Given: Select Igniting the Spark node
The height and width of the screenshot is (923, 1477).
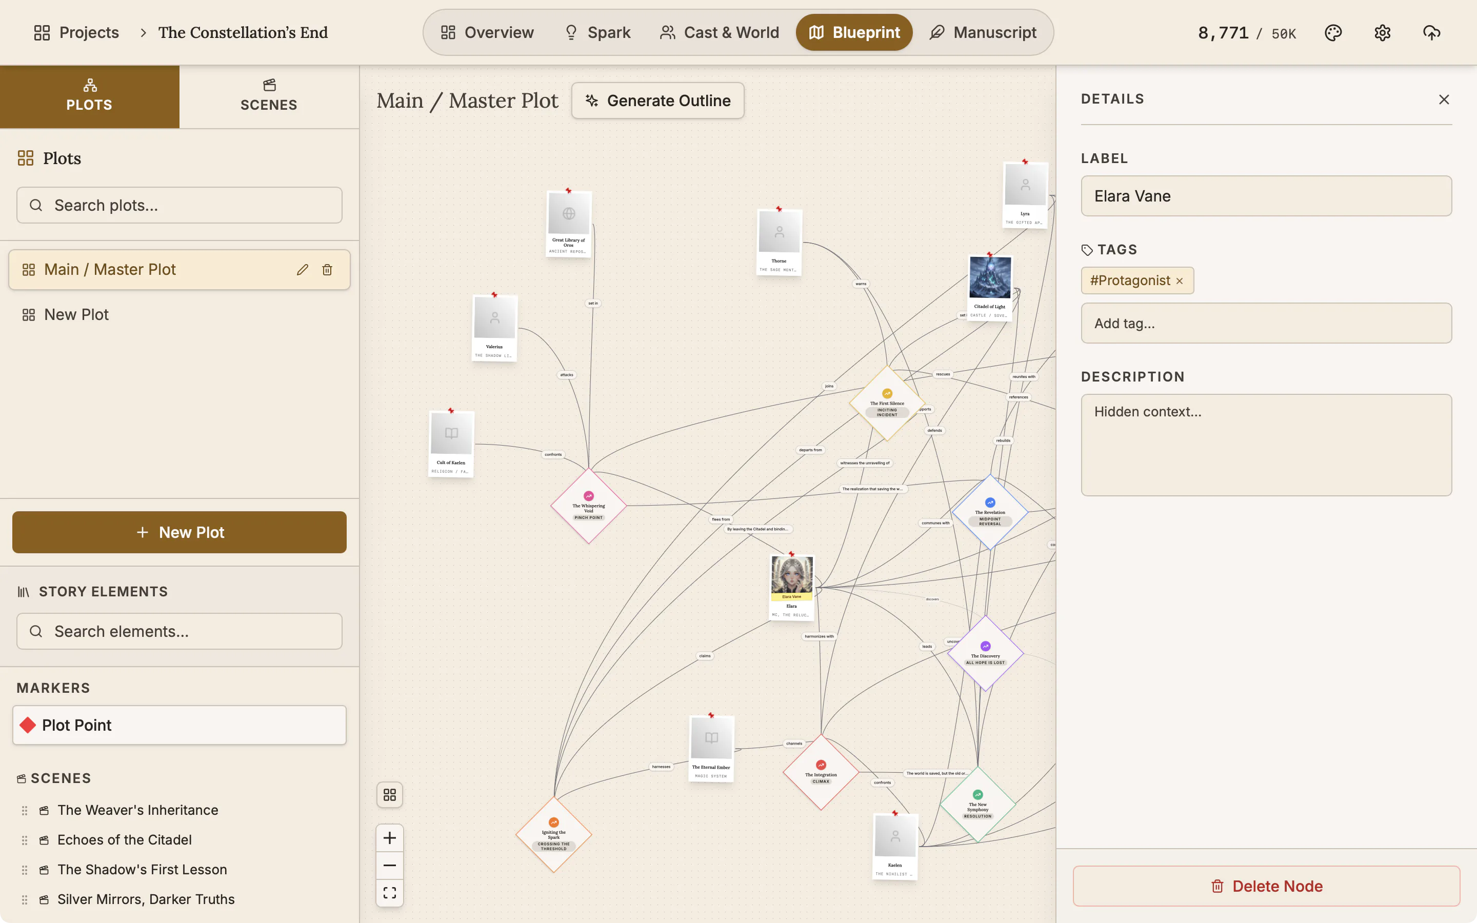Looking at the screenshot, I should (x=553, y=834).
